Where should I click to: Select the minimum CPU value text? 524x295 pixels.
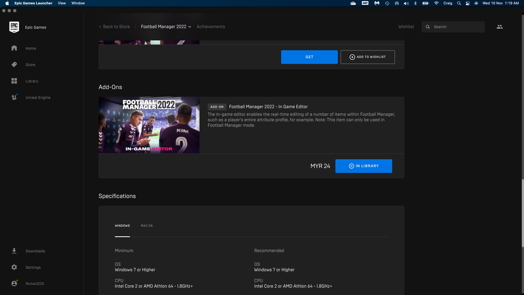click(x=154, y=286)
